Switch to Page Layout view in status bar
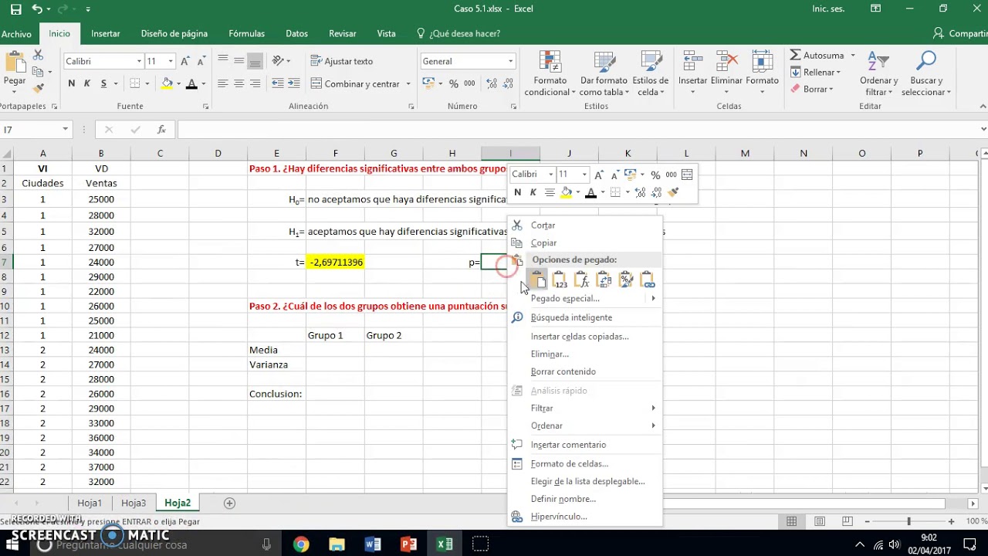Viewport: 988px width, 556px height. (820, 521)
